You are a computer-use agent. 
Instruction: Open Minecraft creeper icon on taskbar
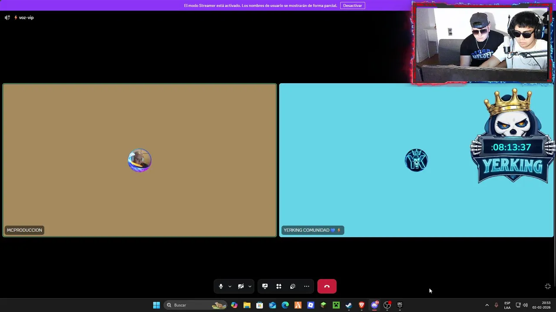pos(336,305)
